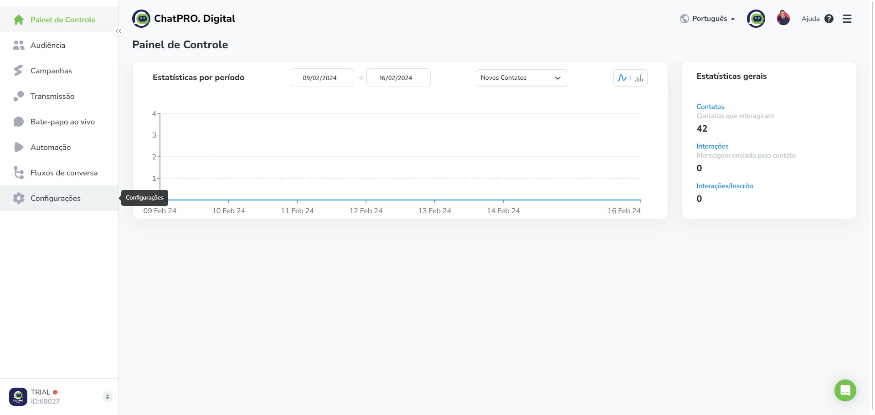
Task: Click the end date field 16/02/2024
Action: (x=398, y=78)
